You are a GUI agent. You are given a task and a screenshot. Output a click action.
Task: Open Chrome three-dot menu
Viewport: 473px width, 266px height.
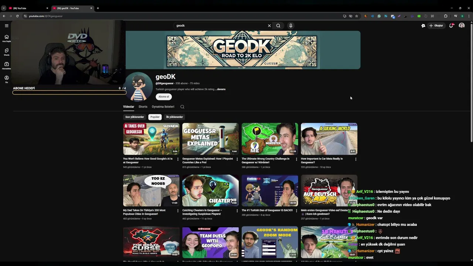(x=469, y=16)
